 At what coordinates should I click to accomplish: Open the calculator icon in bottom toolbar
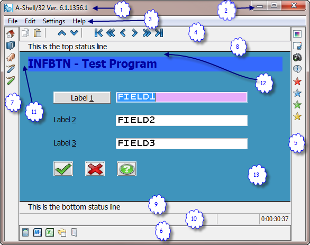click(x=25, y=232)
